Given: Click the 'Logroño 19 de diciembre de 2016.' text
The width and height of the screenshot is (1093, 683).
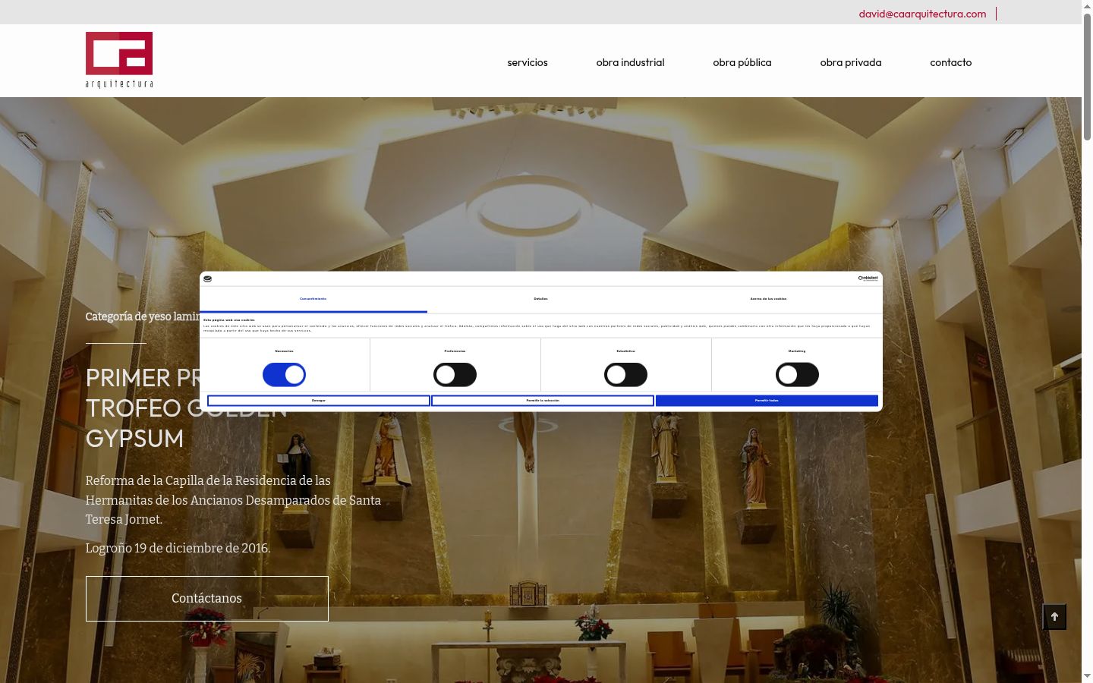Looking at the screenshot, I should pyautogui.click(x=178, y=548).
